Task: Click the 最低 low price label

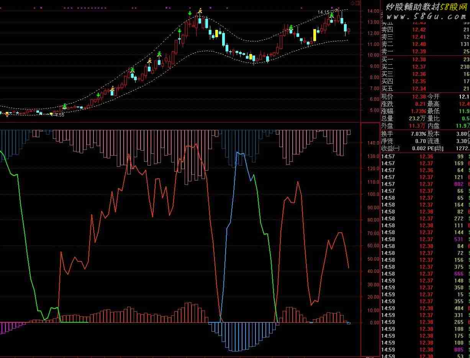Action: (434, 111)
